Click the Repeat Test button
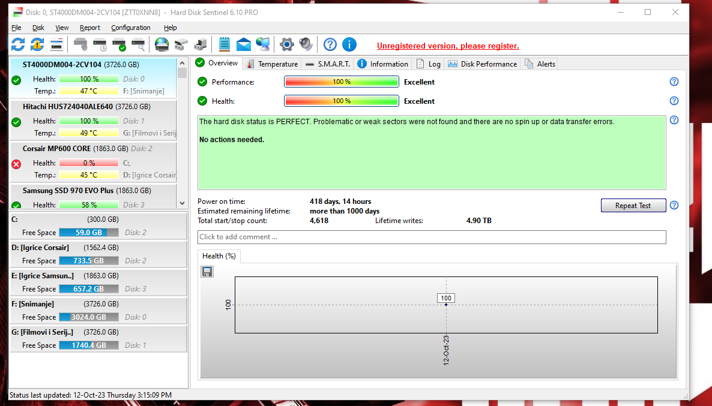Image resolution: width=712 pixels, height=406 pixels. [x=633, y=206]
